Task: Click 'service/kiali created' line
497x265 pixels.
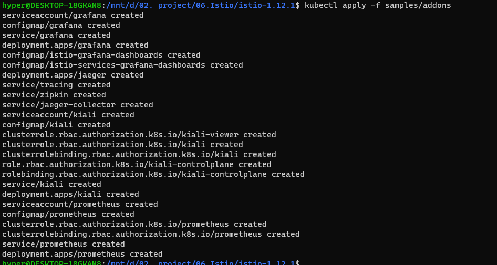Action: point(51,184)
